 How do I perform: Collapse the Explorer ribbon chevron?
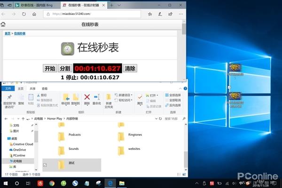pos(180,88)
